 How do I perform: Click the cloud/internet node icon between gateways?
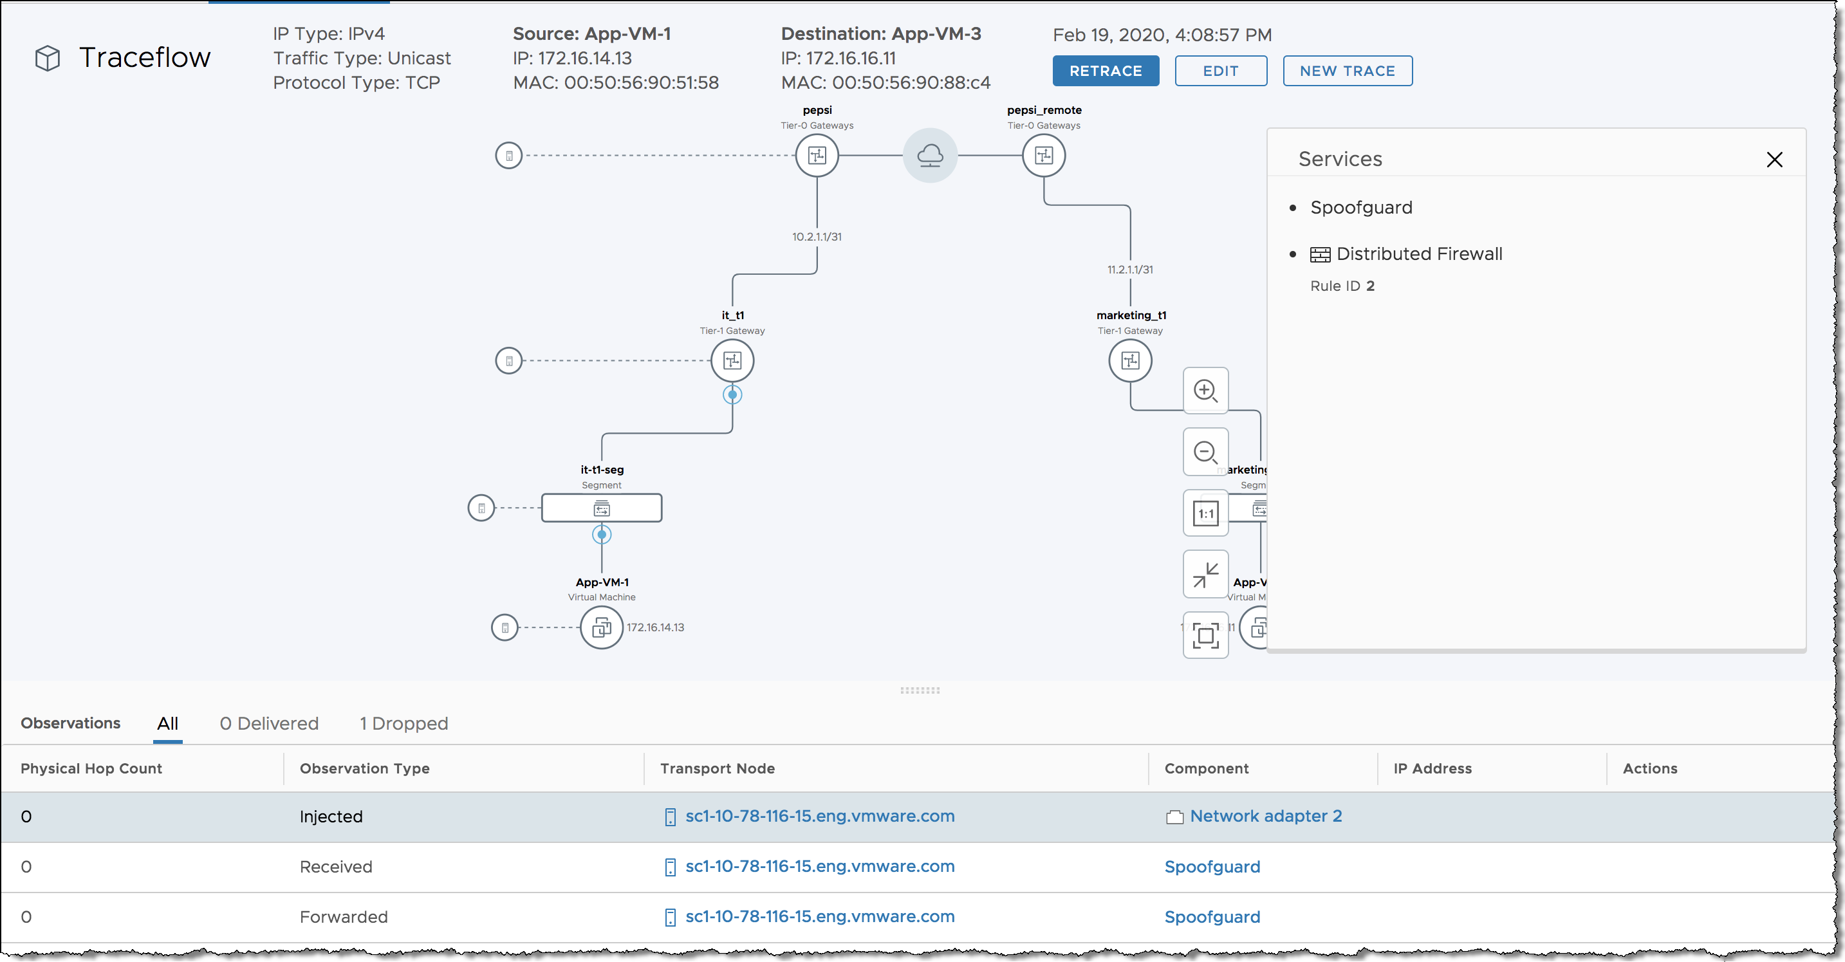click(x=930, y=155)
